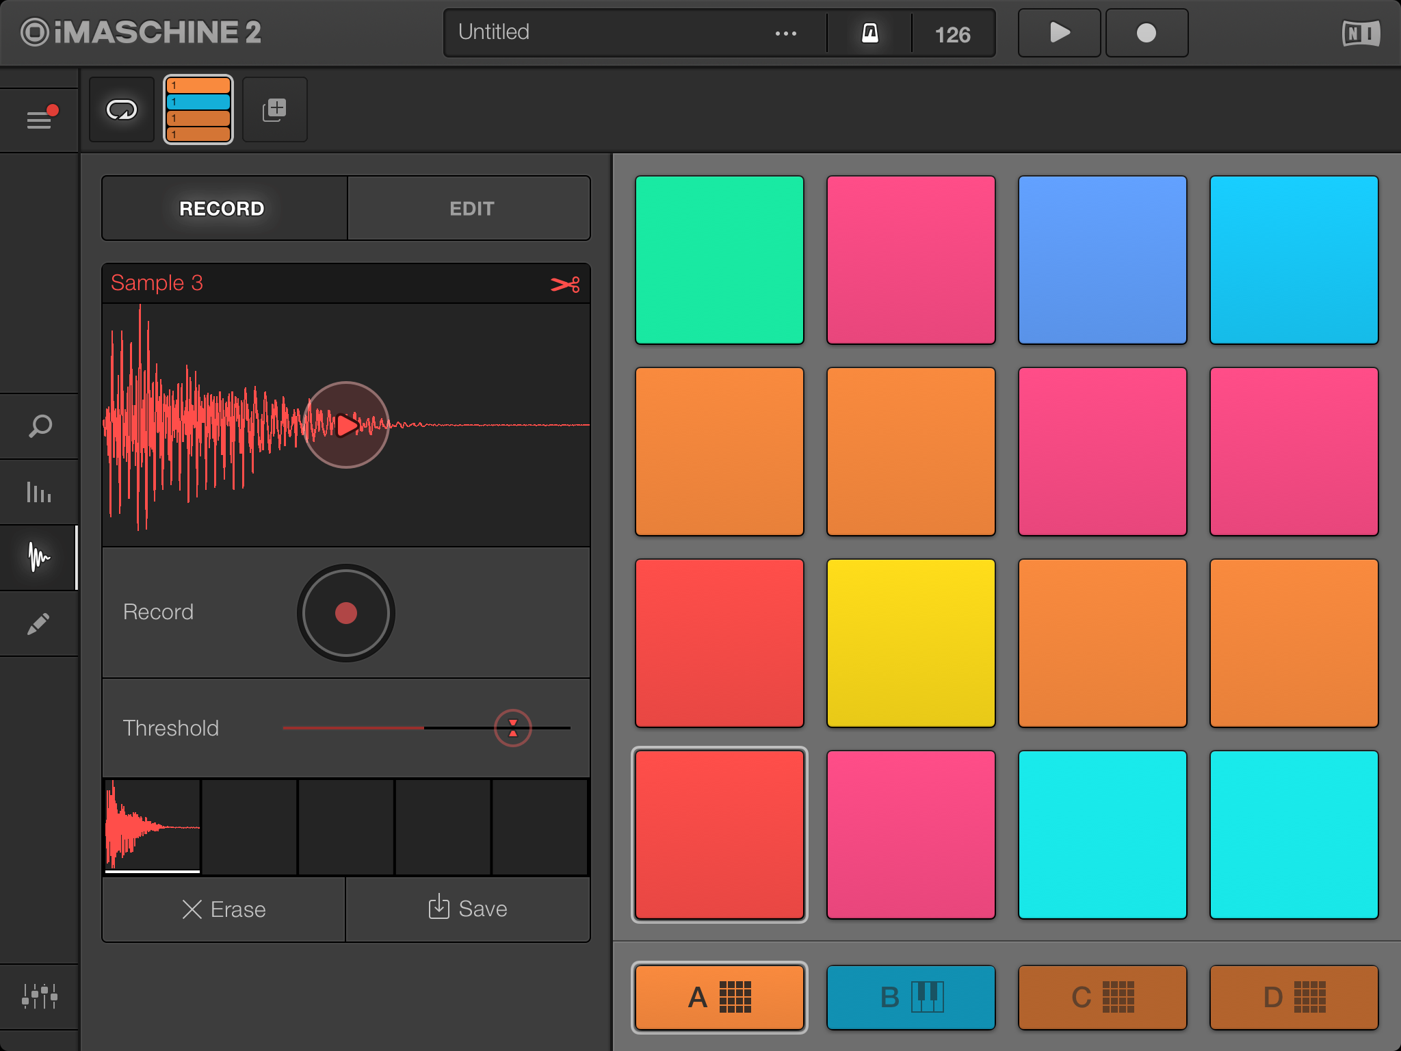The height and width of the screenshot is (1051, 1401).
Task: Tap the green pad in top row
Action: tap(720, 260)
